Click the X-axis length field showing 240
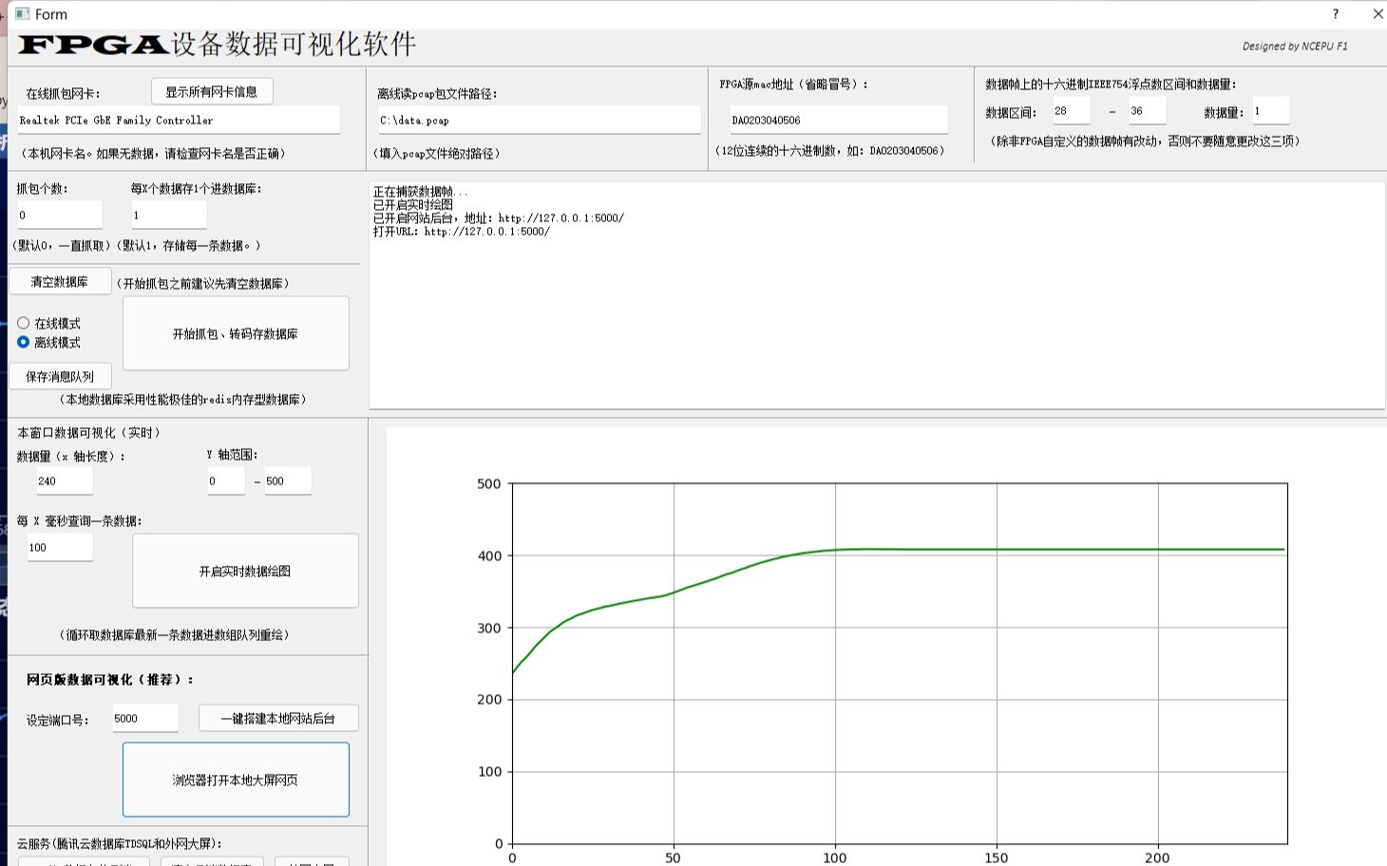The height and width of the screenshot is (866, 1387). (64, 480)
